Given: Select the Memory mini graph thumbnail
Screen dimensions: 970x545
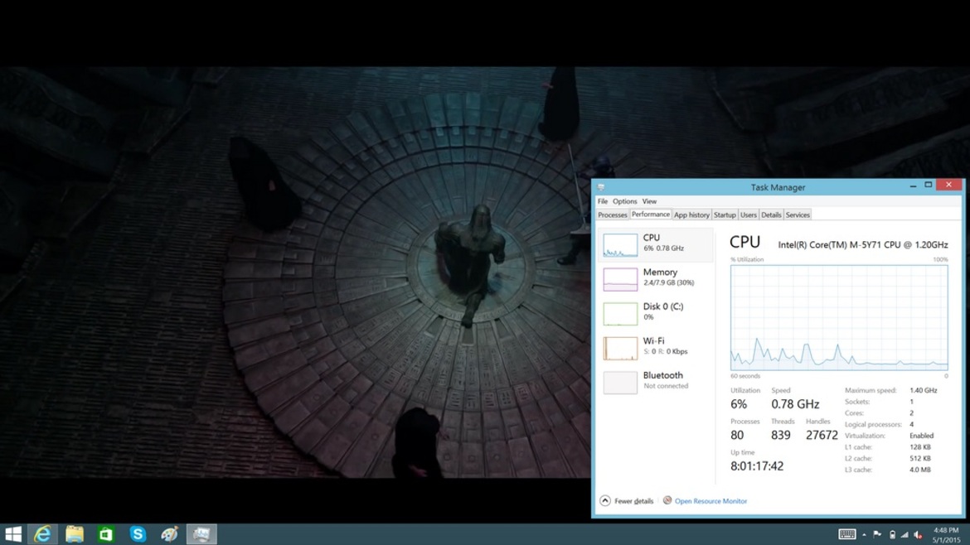Looking at the screenshot, I should [x=620, y=279].
